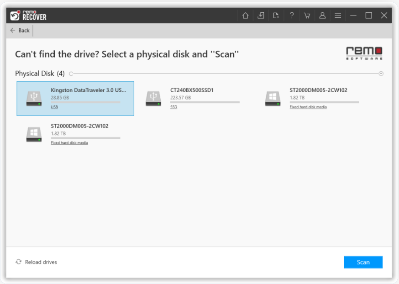The height and width of the screenshot is (284, 399).
Task: Go Back to the previous screen
Action: point(20,31)
